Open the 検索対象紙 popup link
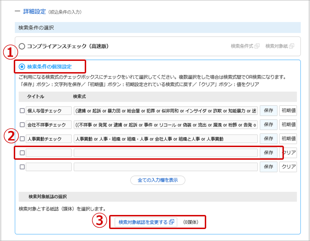This screenshot has height=241, width=310. coord(280,46)
